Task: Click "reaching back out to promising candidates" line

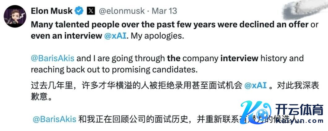Action: [x=114, y=69]
